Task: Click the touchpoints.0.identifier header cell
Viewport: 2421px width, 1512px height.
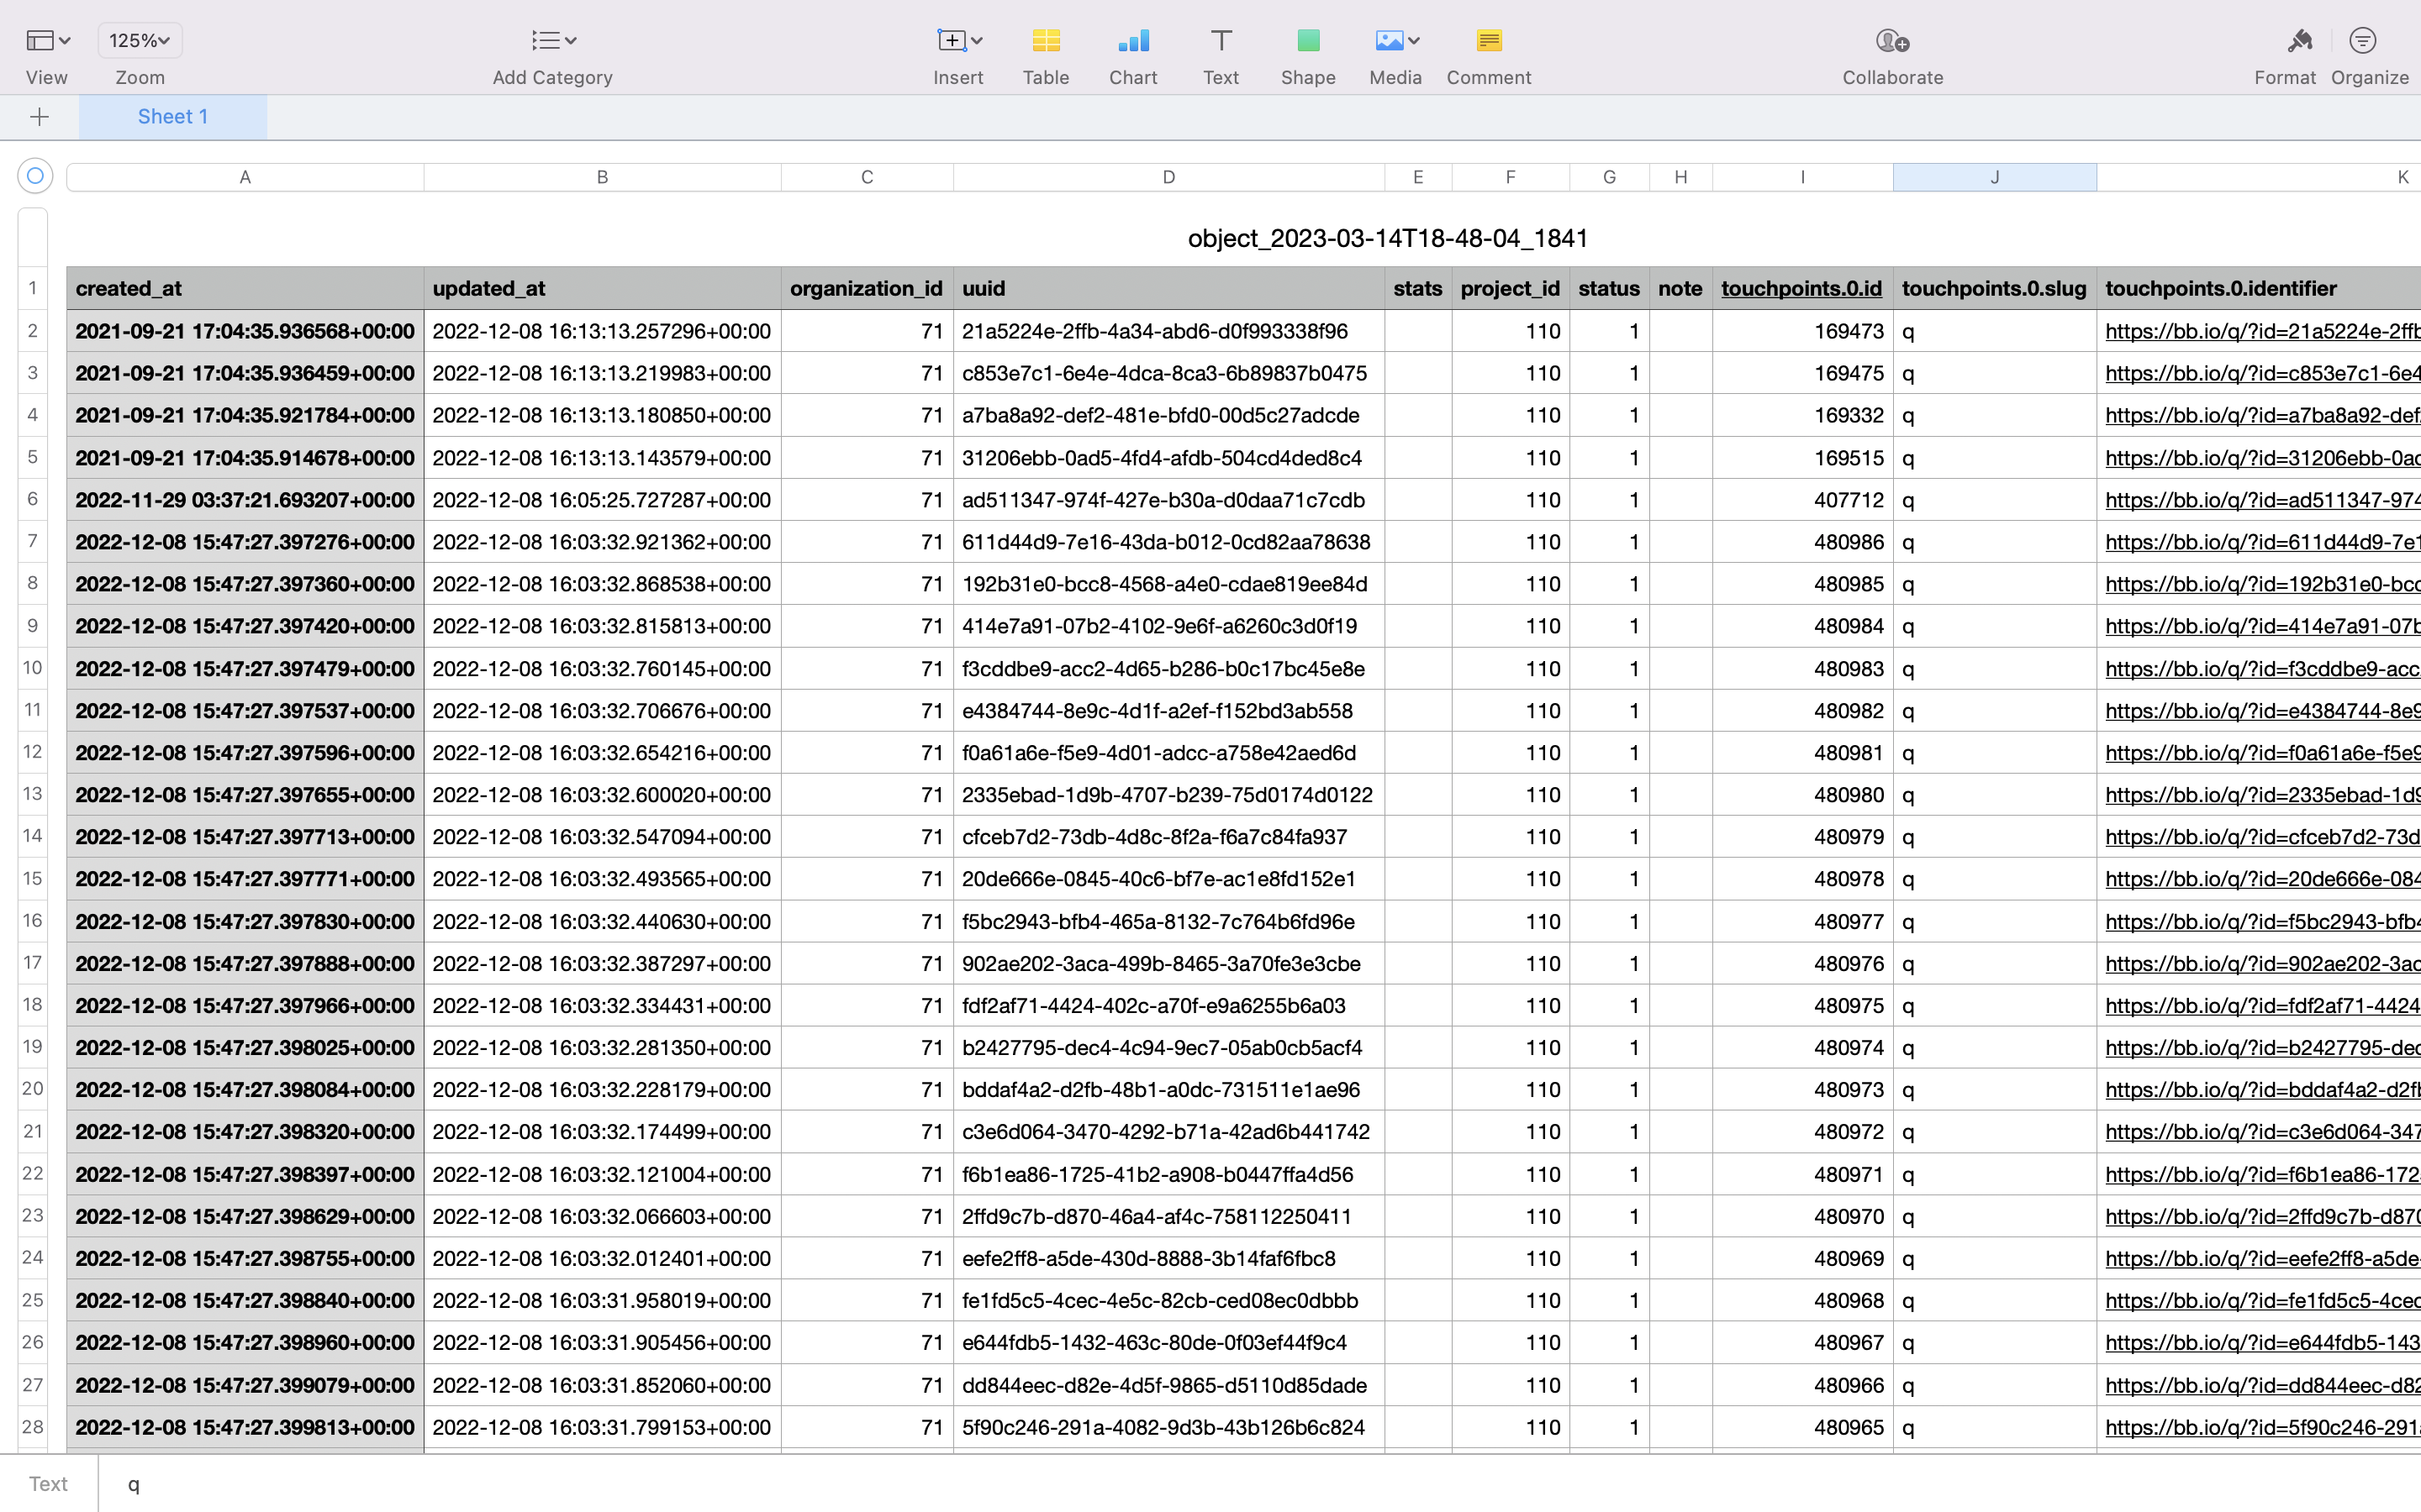Action: 2259,288
